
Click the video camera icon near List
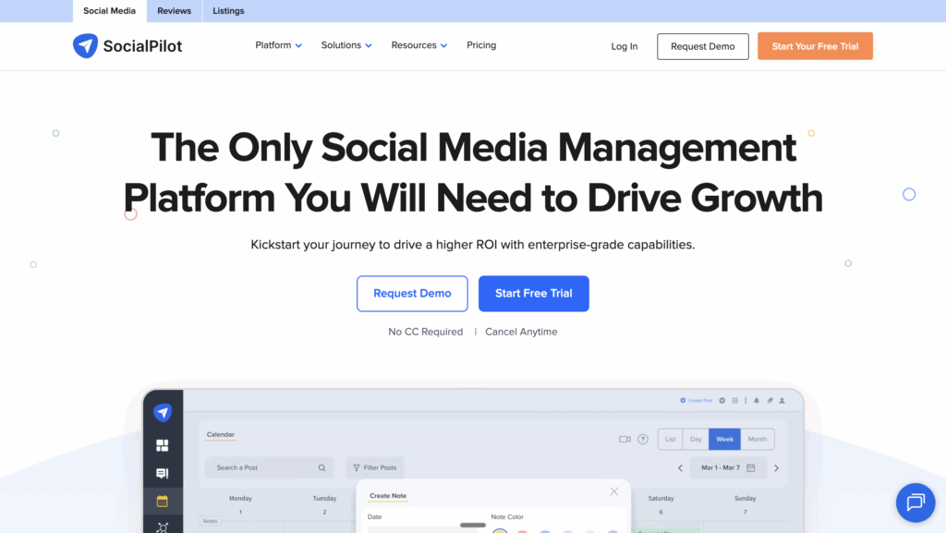(x=625, y=440)
